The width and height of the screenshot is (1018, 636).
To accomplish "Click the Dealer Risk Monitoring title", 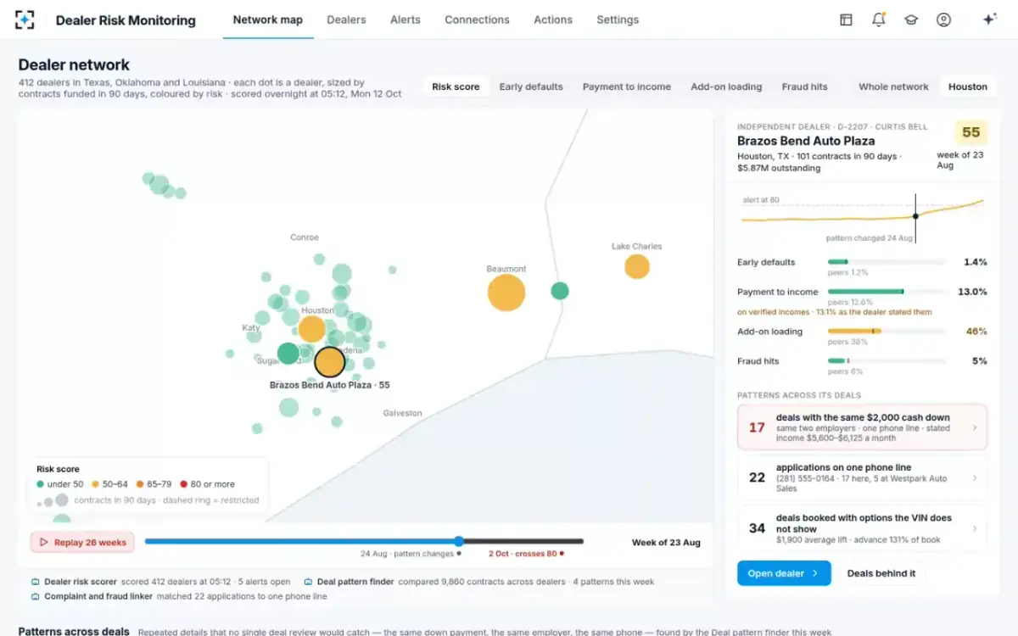I will point(126,20).
